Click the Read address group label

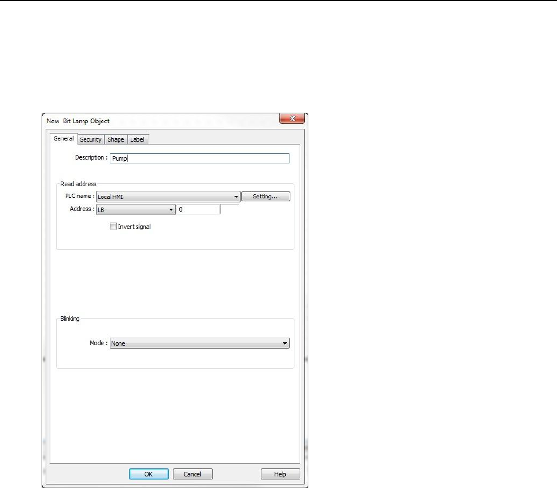(78, 184)
